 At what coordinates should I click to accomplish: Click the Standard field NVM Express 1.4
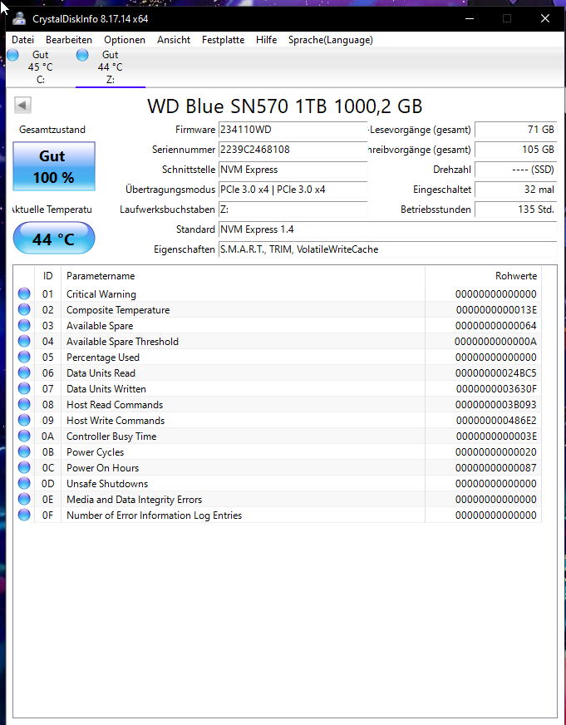click(387, 229)
